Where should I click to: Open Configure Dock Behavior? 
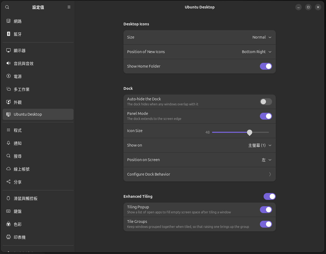[199, 174]
